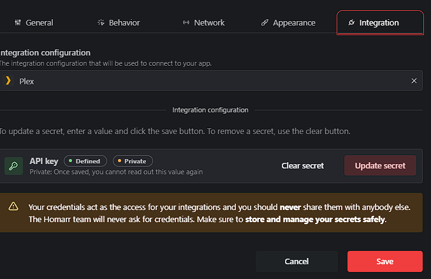Click the Private status badge
Viewport: 431px width, 279px height.
tap(133, 161)
